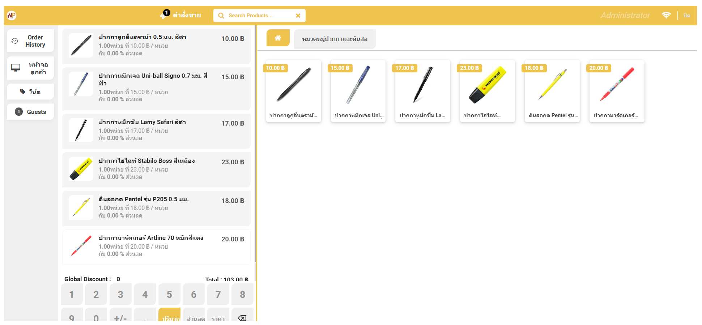
Task: Clear the product search with the X icon
Action: [x=298, y=16]
